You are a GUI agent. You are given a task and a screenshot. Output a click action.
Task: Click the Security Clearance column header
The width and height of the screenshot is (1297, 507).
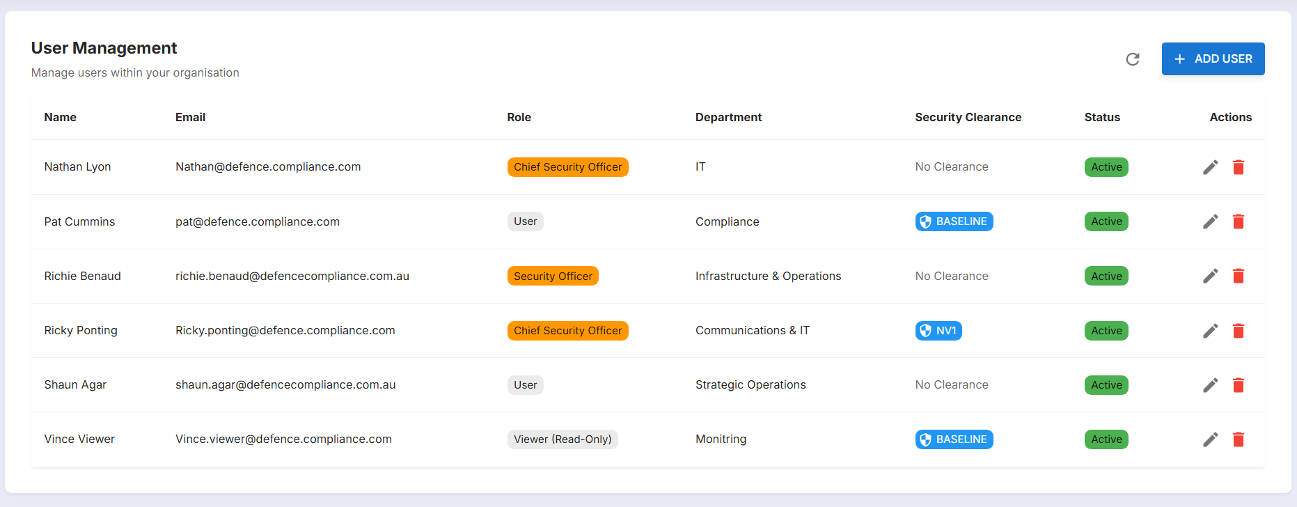pos(968,117)
